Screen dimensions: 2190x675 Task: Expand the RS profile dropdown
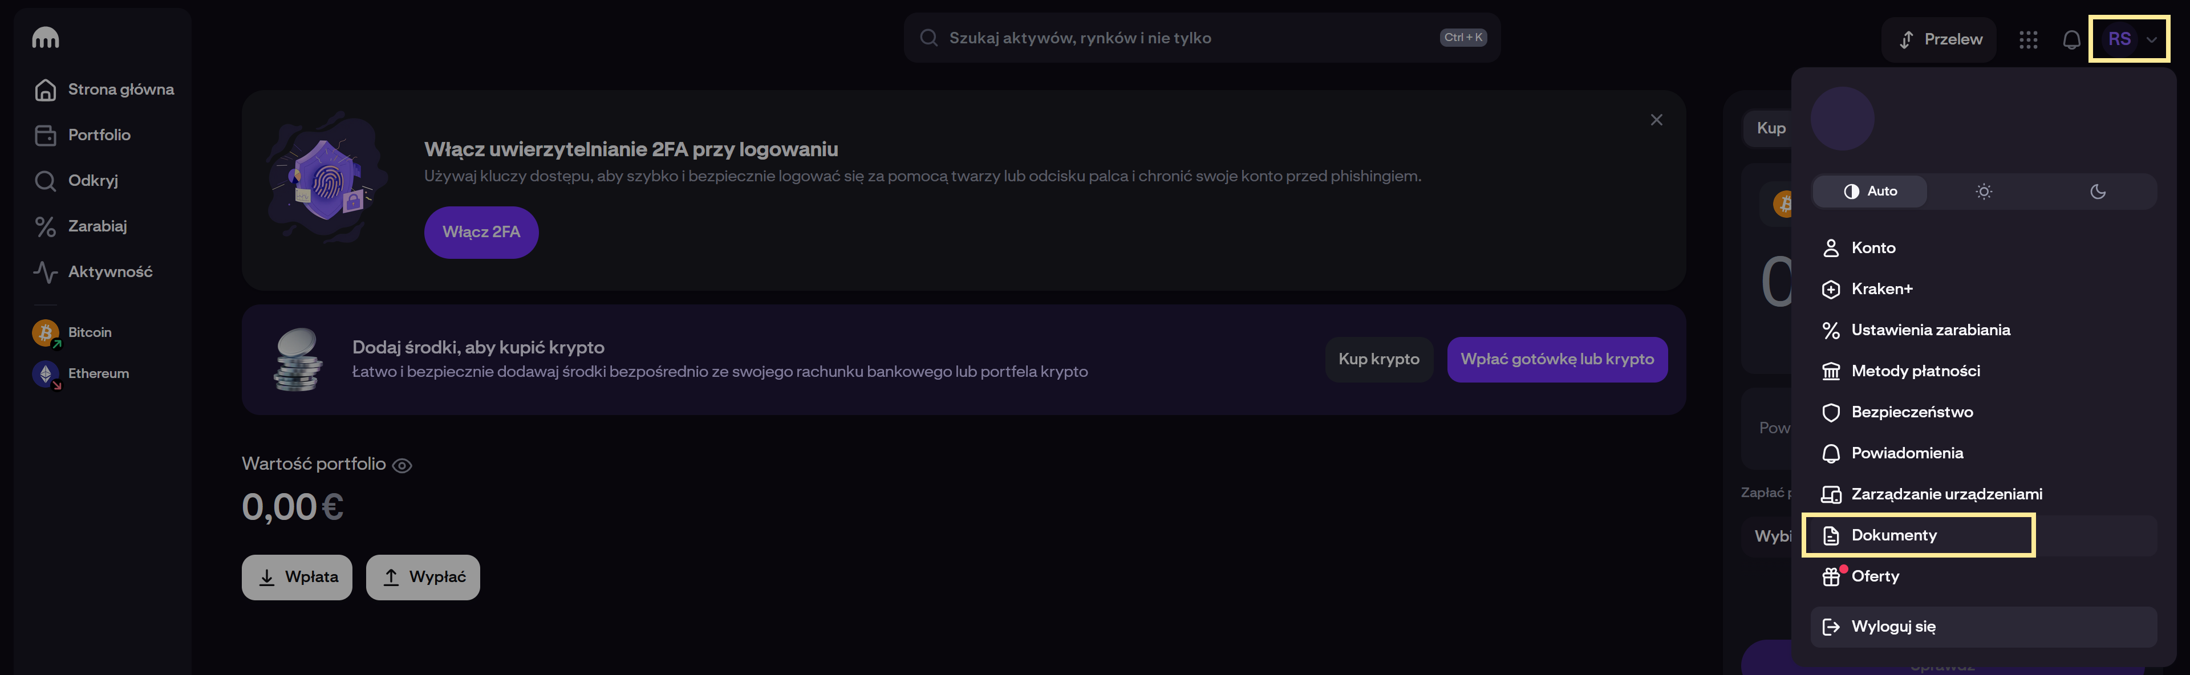(x=2130, y=39)
